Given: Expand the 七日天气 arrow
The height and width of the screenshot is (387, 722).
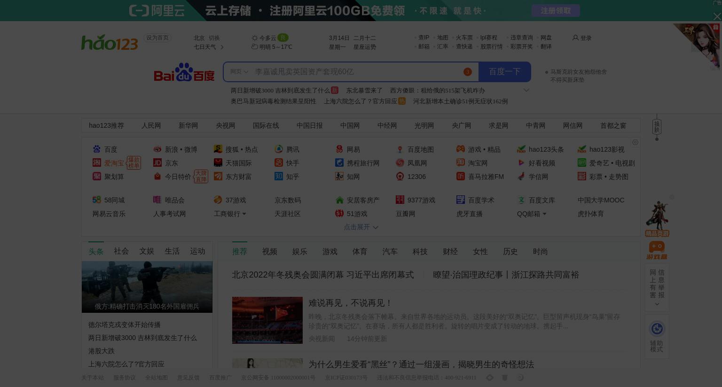Looking at the screenshot, I should pyautogui.click(x=222, y=47).
